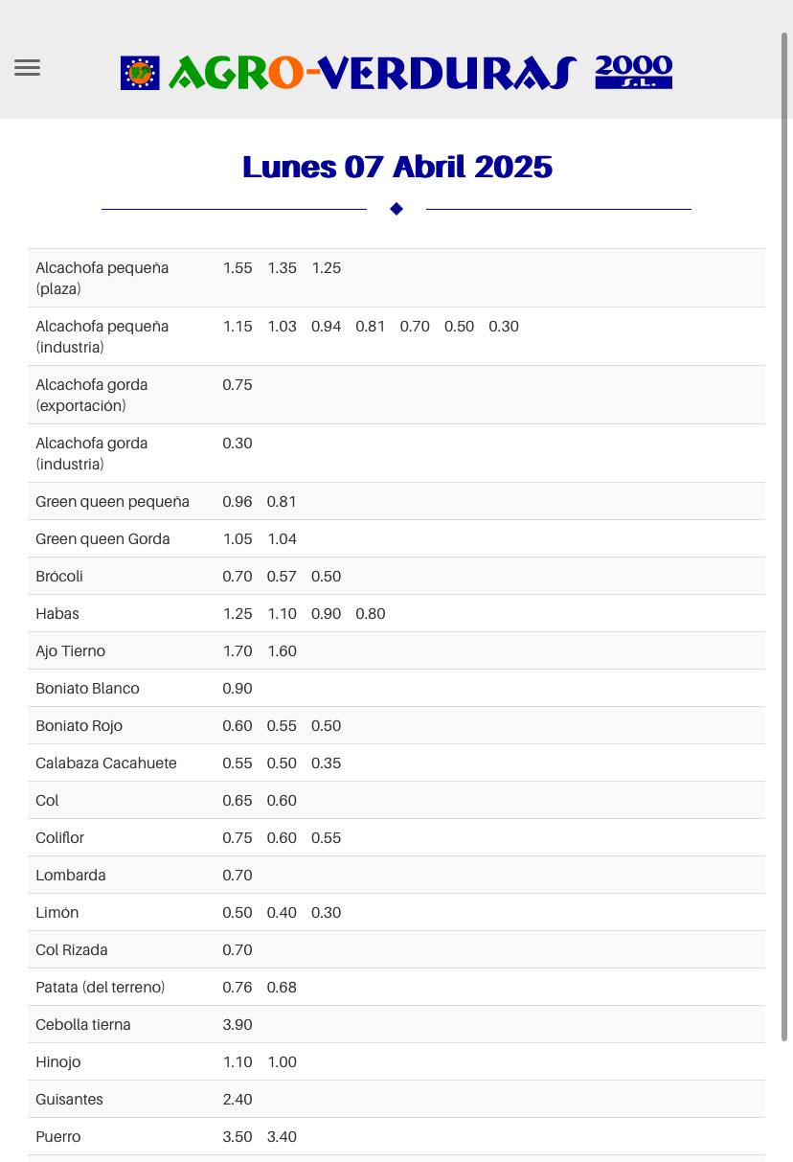Viewport: 793px width, 1162px height.
Task: Select the Alcachofa gorda (exportación) row
Action: [x=396, y=395]
